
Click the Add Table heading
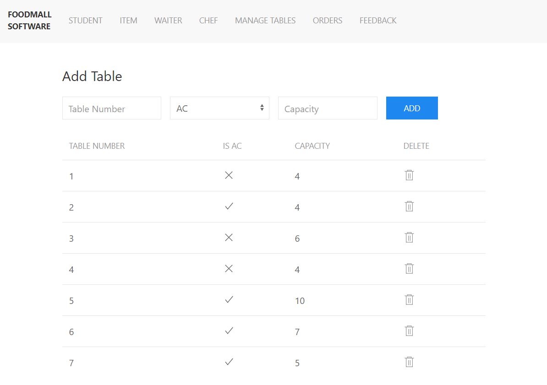[x=92, y=76]
